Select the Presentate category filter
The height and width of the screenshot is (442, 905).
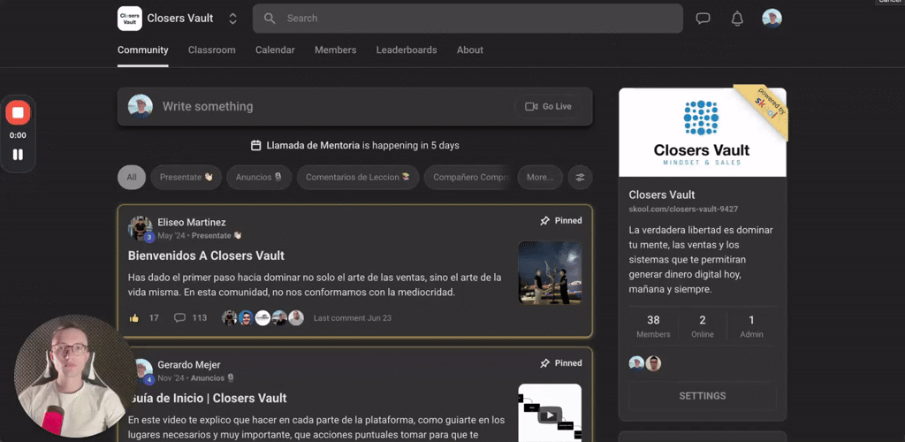[x=186, y=177]
